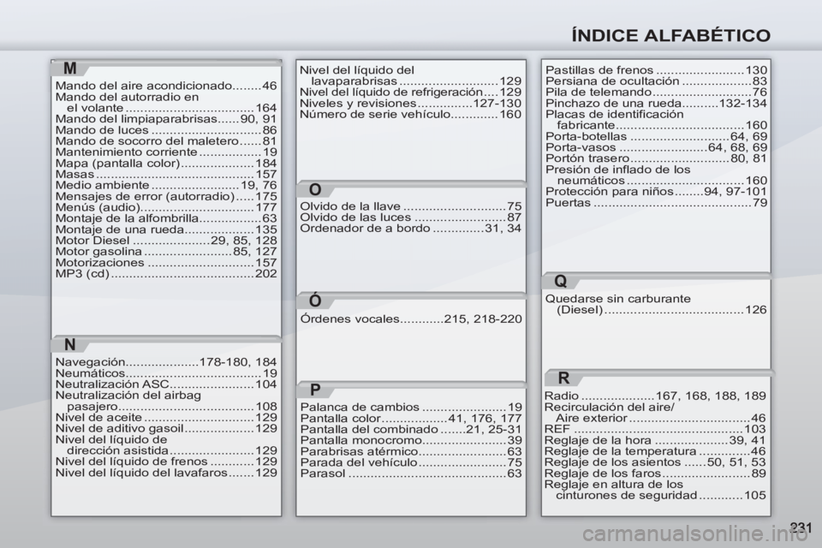Image resolution: width=822 pixels, height=548 pixels.
Task: Click the O section letter tab
Action: (314, 189)
